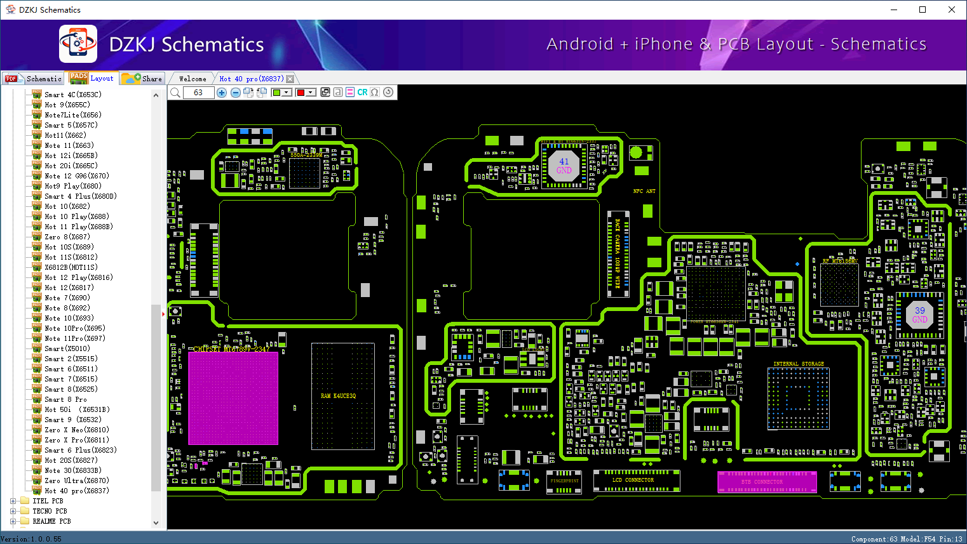Close the Hot 40 pro(X6837) tab
Screen dimensions: 967x544
coord(290,79)
